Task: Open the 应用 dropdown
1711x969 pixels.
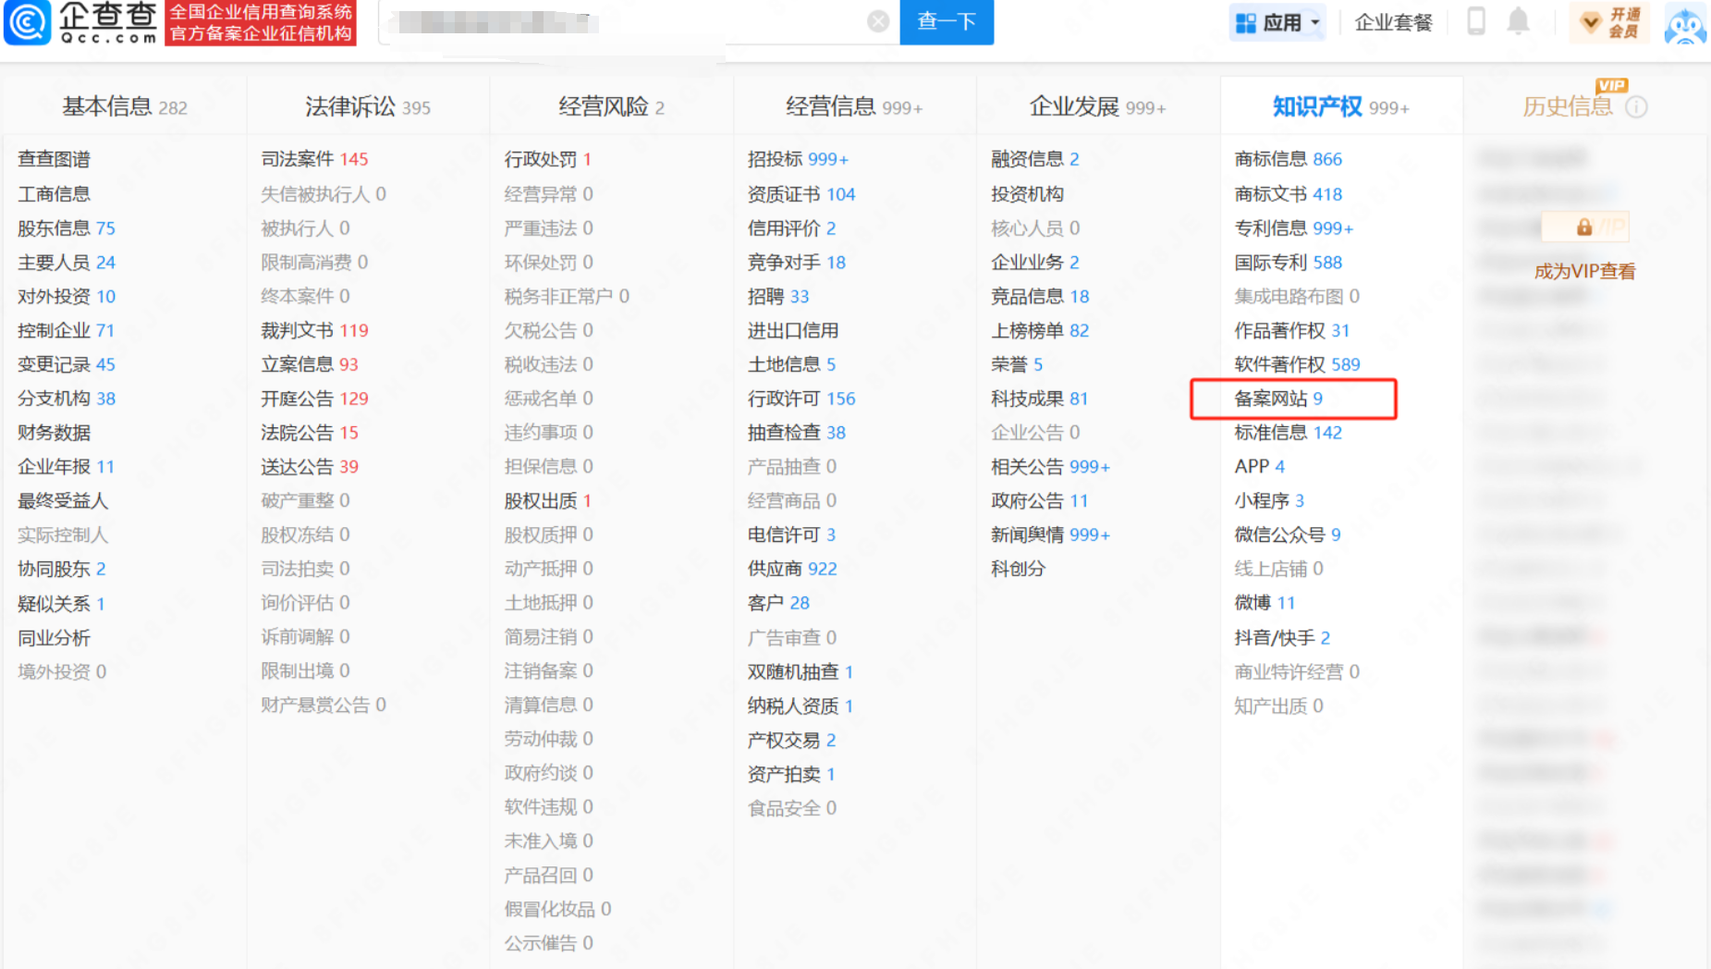Action: click(1278, 22)
